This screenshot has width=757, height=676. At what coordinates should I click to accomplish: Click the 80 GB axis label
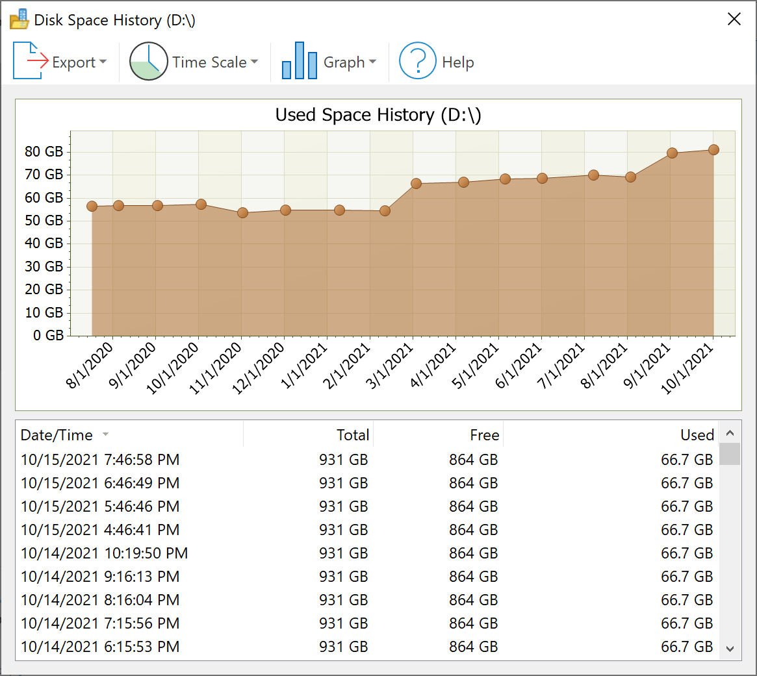click(44, 151)
